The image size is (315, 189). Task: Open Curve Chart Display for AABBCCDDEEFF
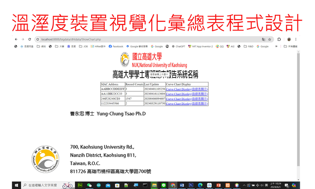pyautogui.click(x=178, y=89)
